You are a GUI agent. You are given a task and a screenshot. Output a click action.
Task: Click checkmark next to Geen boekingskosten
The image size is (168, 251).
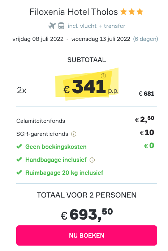[x=19, y=146]
